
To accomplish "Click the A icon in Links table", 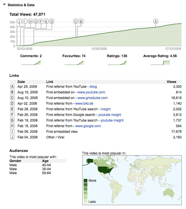I will point(12,87).
